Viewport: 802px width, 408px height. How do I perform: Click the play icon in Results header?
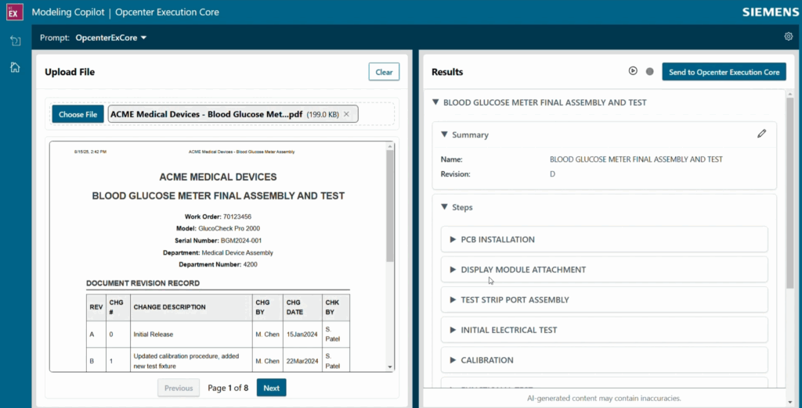pyautogui.click(x=633, y=71)
